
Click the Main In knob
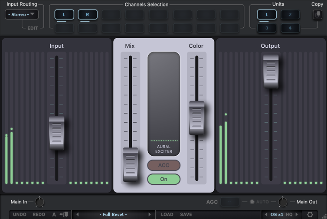39,202
